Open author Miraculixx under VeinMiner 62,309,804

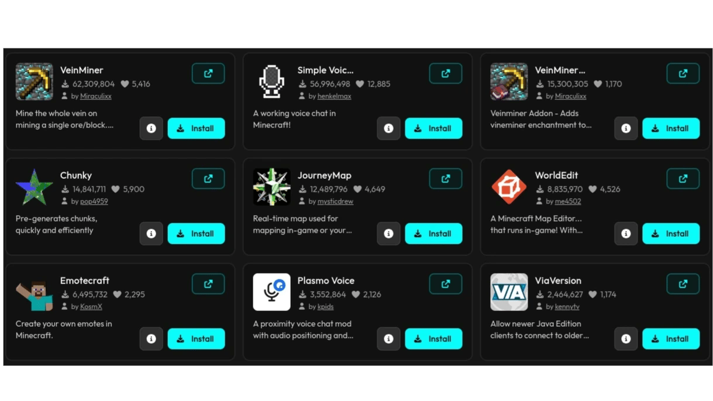[96, 96]
